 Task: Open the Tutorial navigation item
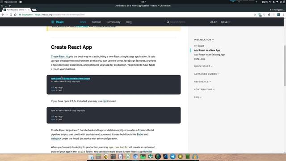[96, 22]
